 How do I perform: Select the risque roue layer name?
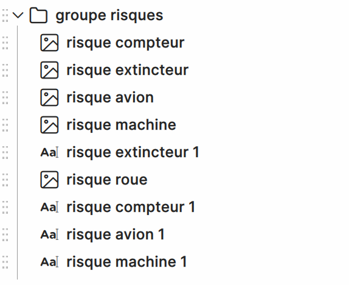[107, 180]
